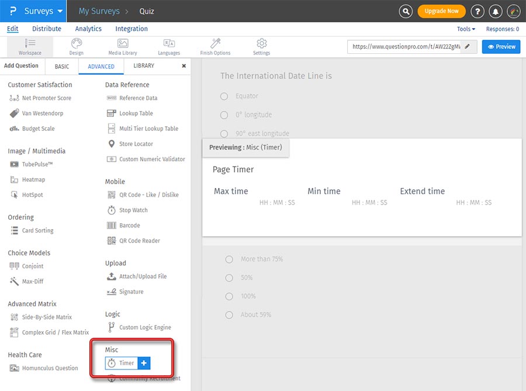Click the pencil icon to edit survey URL
The width and height of the screenshot is (526, 391).
468,47
